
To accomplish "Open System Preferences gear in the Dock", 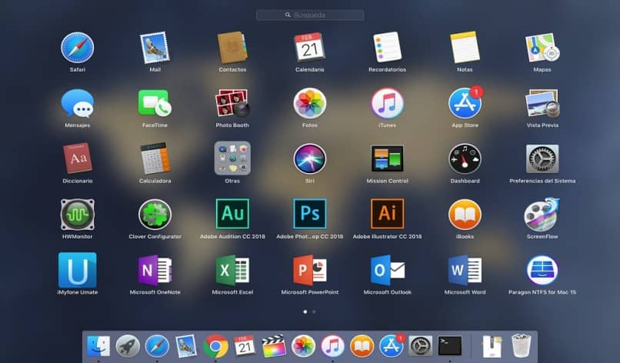I will tap(420, 346).
